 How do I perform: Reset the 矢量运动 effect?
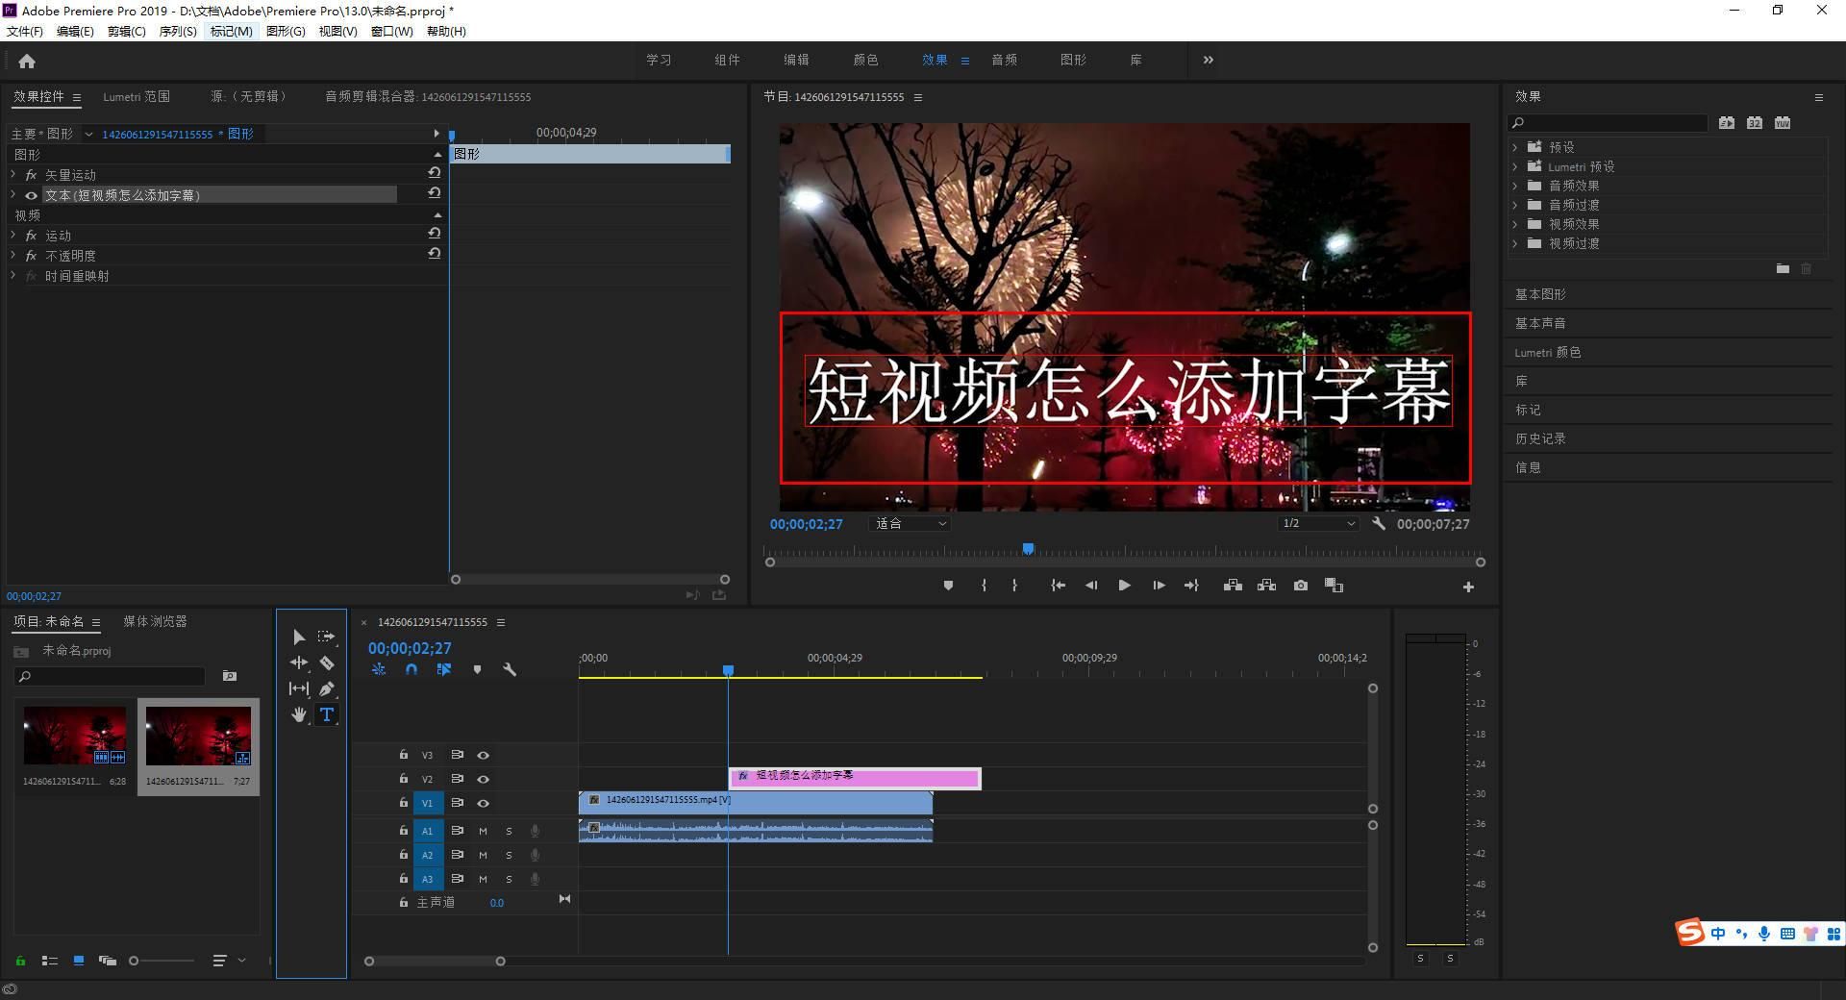434,173
